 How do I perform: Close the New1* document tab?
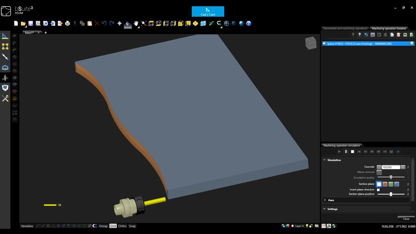click(x=39, y=32)
